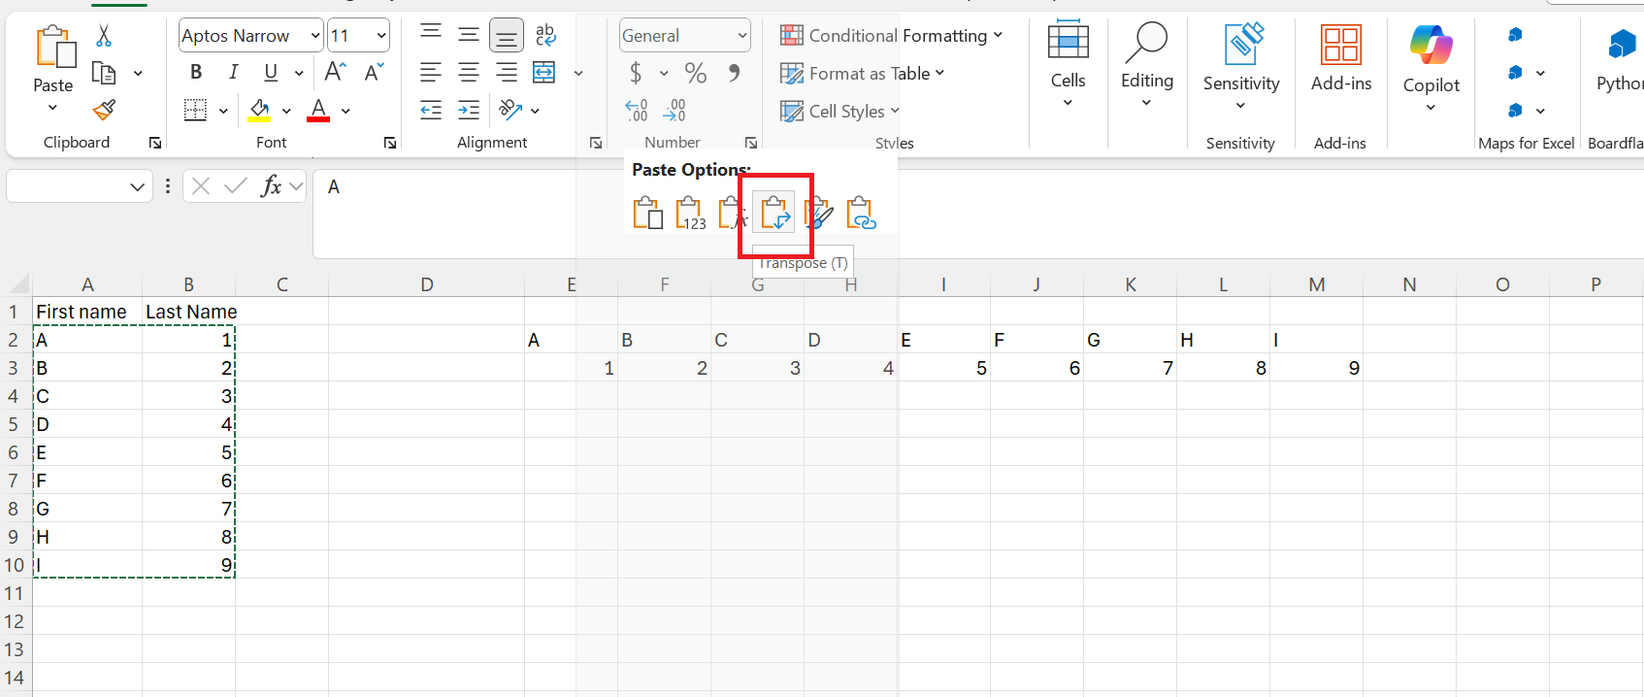This screenshot has width=1644, height=697.
Task: Toggle Underline formatting
Action: click(271, 72)
